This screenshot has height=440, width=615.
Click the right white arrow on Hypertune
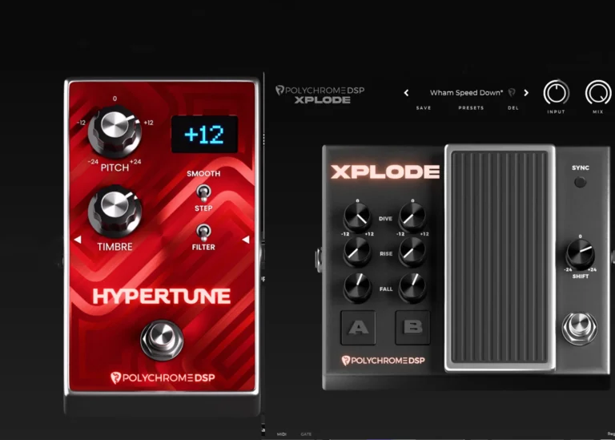(246, 239)
